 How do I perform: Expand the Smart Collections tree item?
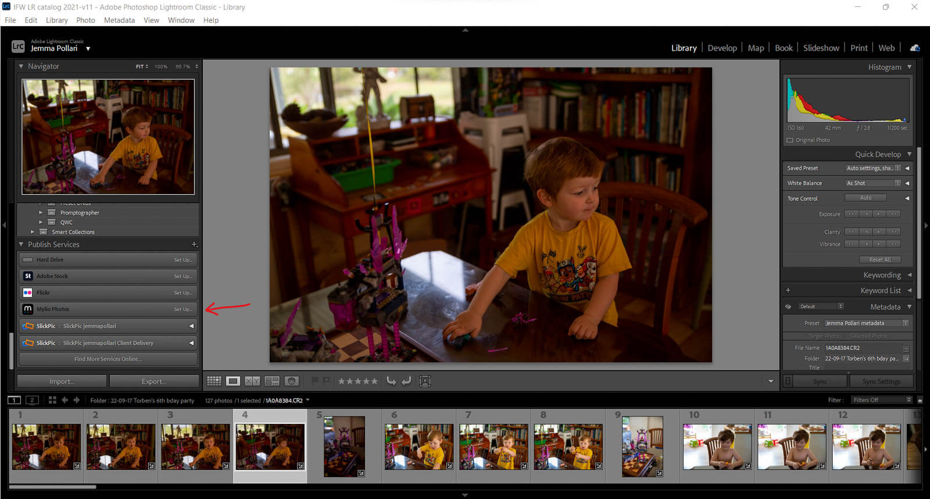(33, 232)
